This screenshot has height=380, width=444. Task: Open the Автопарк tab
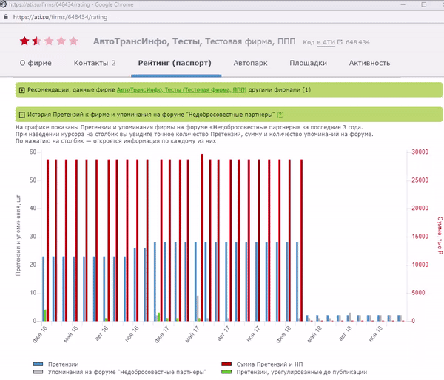coord(250,63)
